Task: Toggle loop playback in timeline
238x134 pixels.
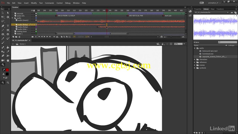Action: coord(57,37)
